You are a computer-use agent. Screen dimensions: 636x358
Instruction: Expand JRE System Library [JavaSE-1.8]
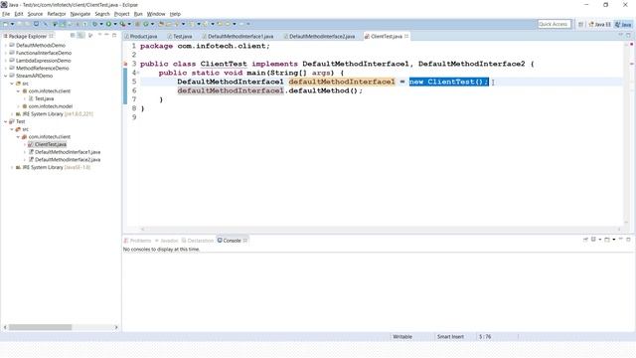click(12, 167)
